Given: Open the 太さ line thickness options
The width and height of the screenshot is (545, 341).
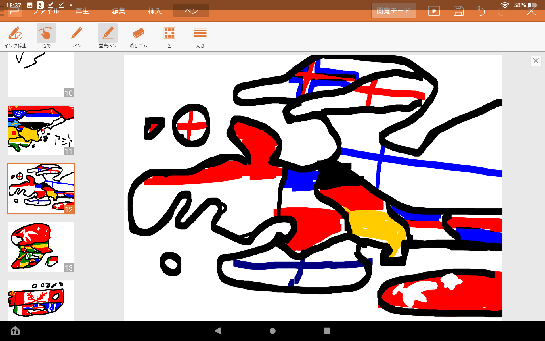Looking at the screenshot, I should 200,37.
